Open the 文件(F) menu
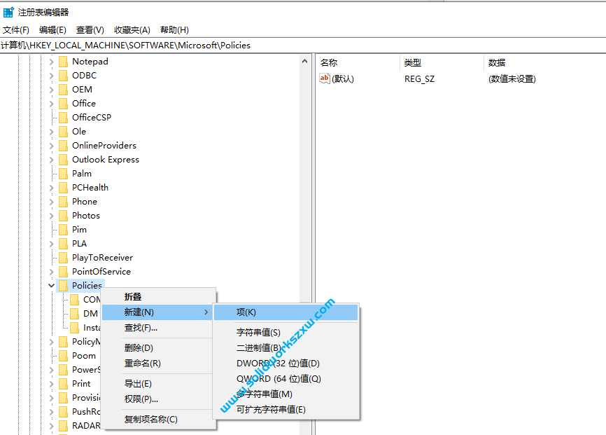This screenshot has width=606, height=435. [17, 29]
